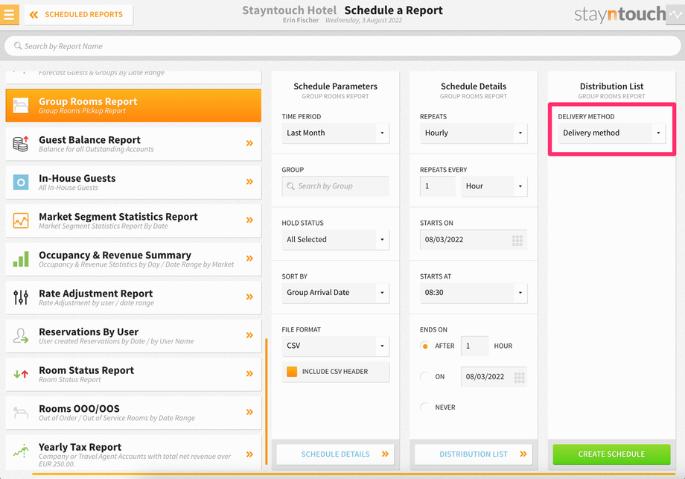
Task: Click the Rooms OOO/OOS bed icon
Action: tap(21, 412)
